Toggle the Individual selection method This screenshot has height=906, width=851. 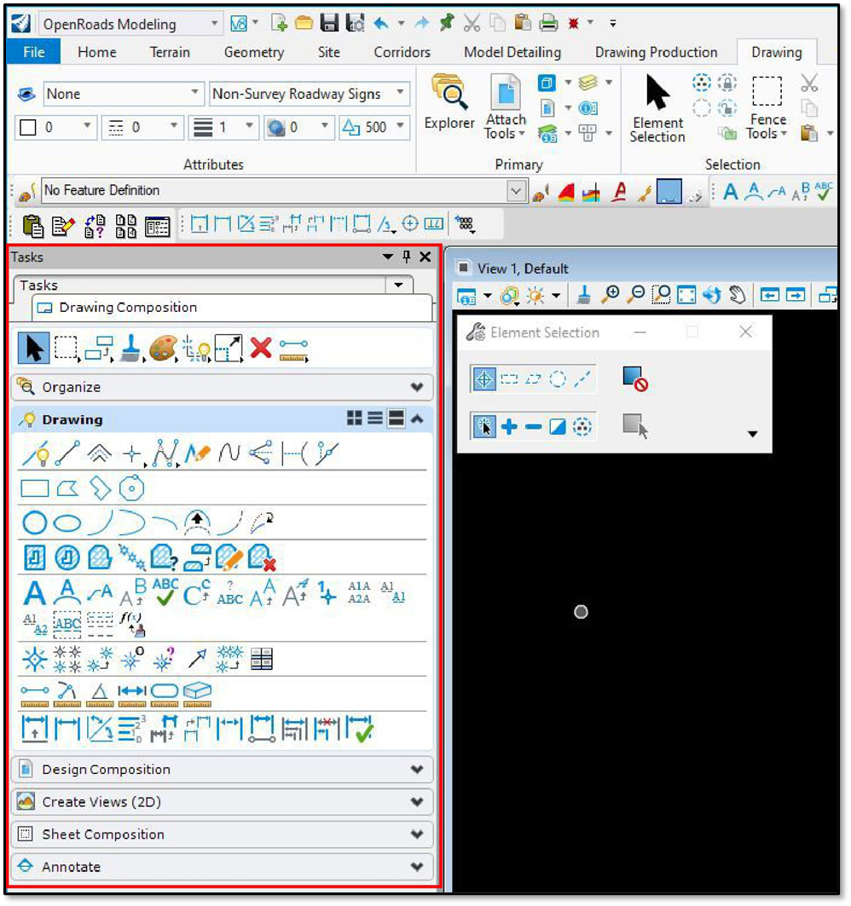(483, 379)
